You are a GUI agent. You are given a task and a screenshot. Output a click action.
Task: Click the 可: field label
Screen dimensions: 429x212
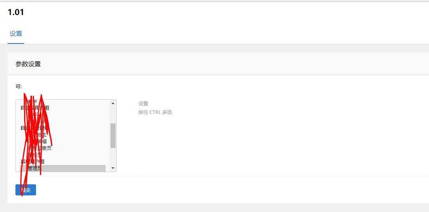19,86
